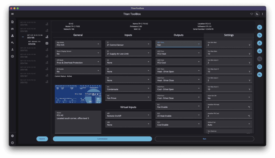Click the network topology sidebar icon
Screen dimensions: 275x158
pos(12,36)
